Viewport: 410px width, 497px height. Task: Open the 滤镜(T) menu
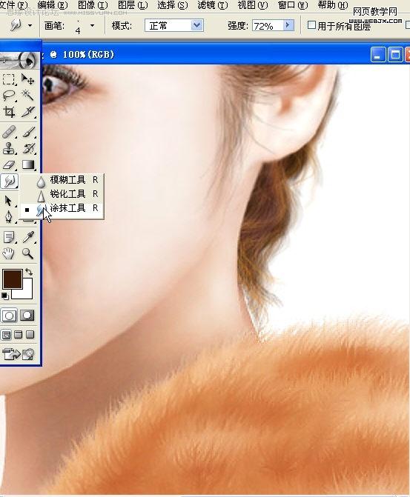[213, 5]
